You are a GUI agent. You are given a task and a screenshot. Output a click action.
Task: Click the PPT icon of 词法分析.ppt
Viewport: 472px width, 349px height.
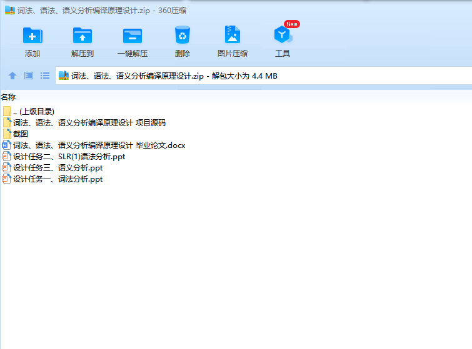[x=7, y=179]
